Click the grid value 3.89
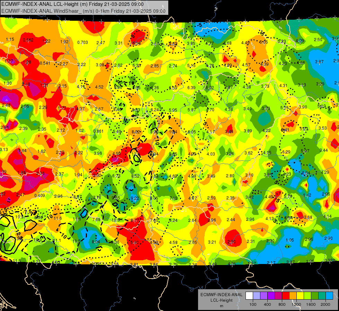The image size is (339, 311). 248,131
